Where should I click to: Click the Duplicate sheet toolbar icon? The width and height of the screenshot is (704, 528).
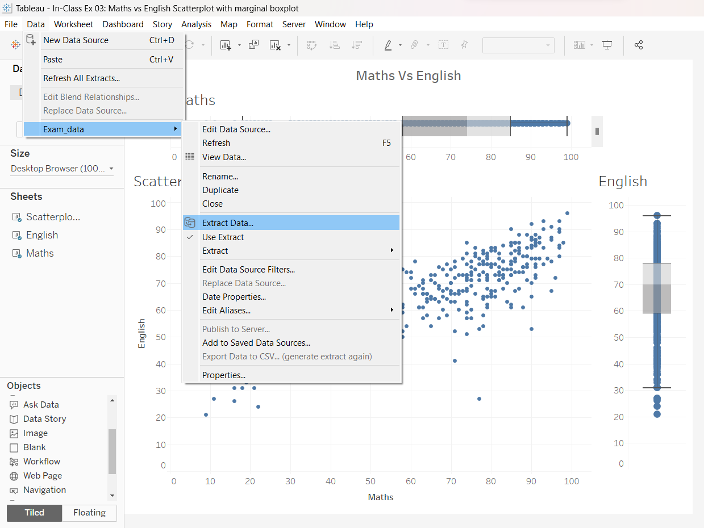[x=254, y=45]
